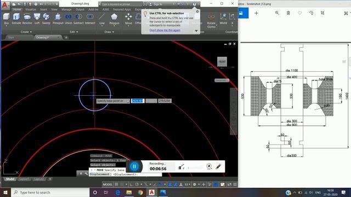
Task: Click the Save icon in quick access toolbar
Action: pos(25,4)
